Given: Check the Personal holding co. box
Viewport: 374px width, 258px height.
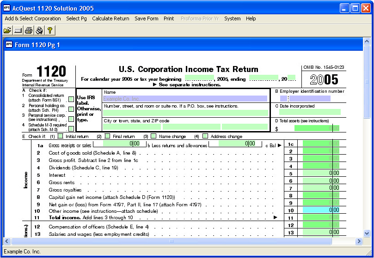Looking at the screenshot, I should tap(71, 109).
